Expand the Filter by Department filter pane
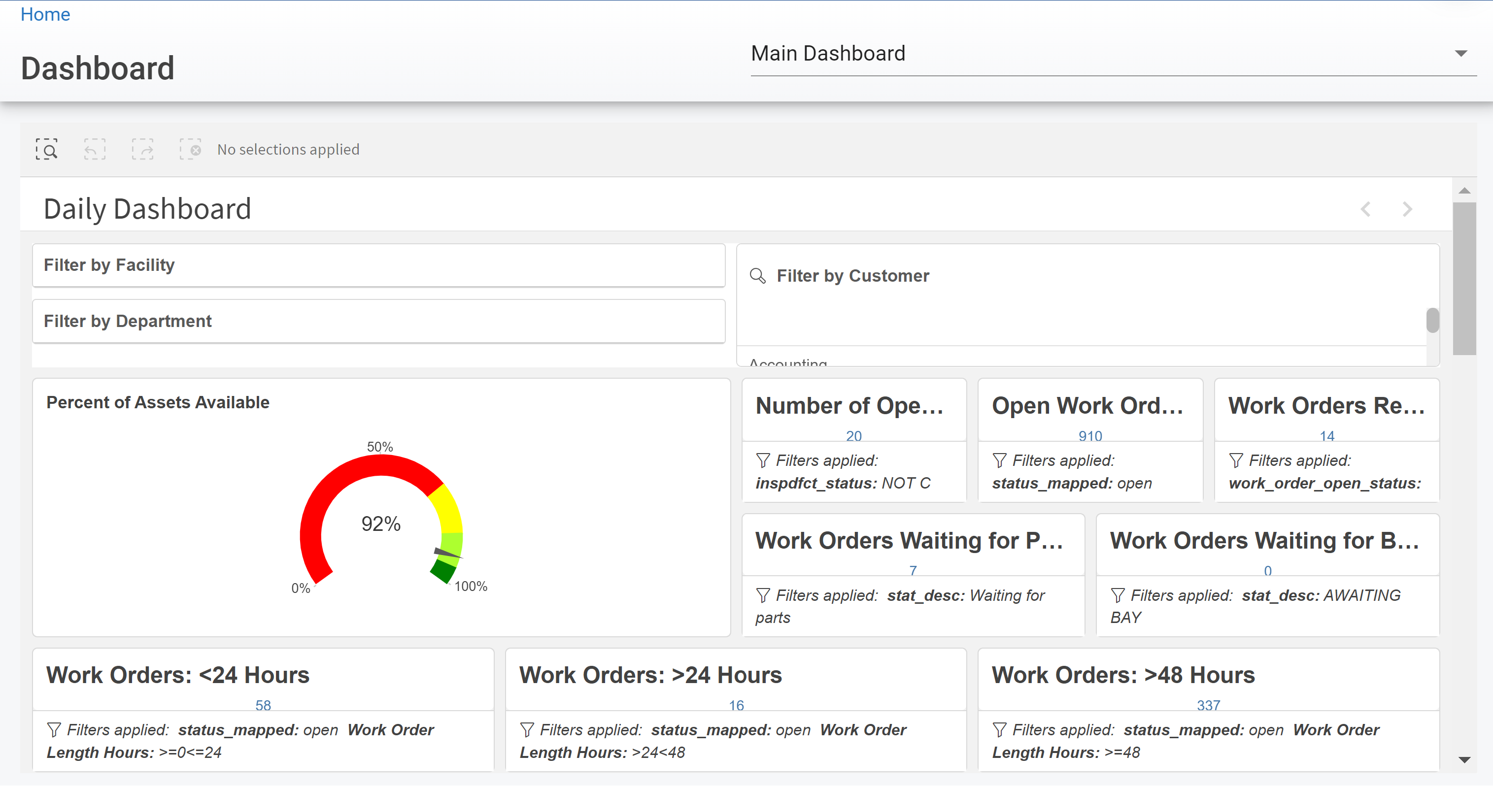Viewport: 1493px width, 786px height. [378, 322]
